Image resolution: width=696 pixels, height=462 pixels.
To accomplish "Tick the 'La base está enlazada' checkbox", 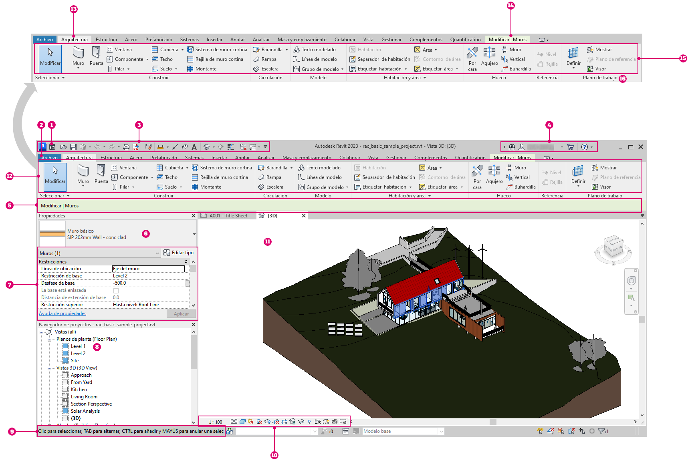I will (x=116, y=290).
